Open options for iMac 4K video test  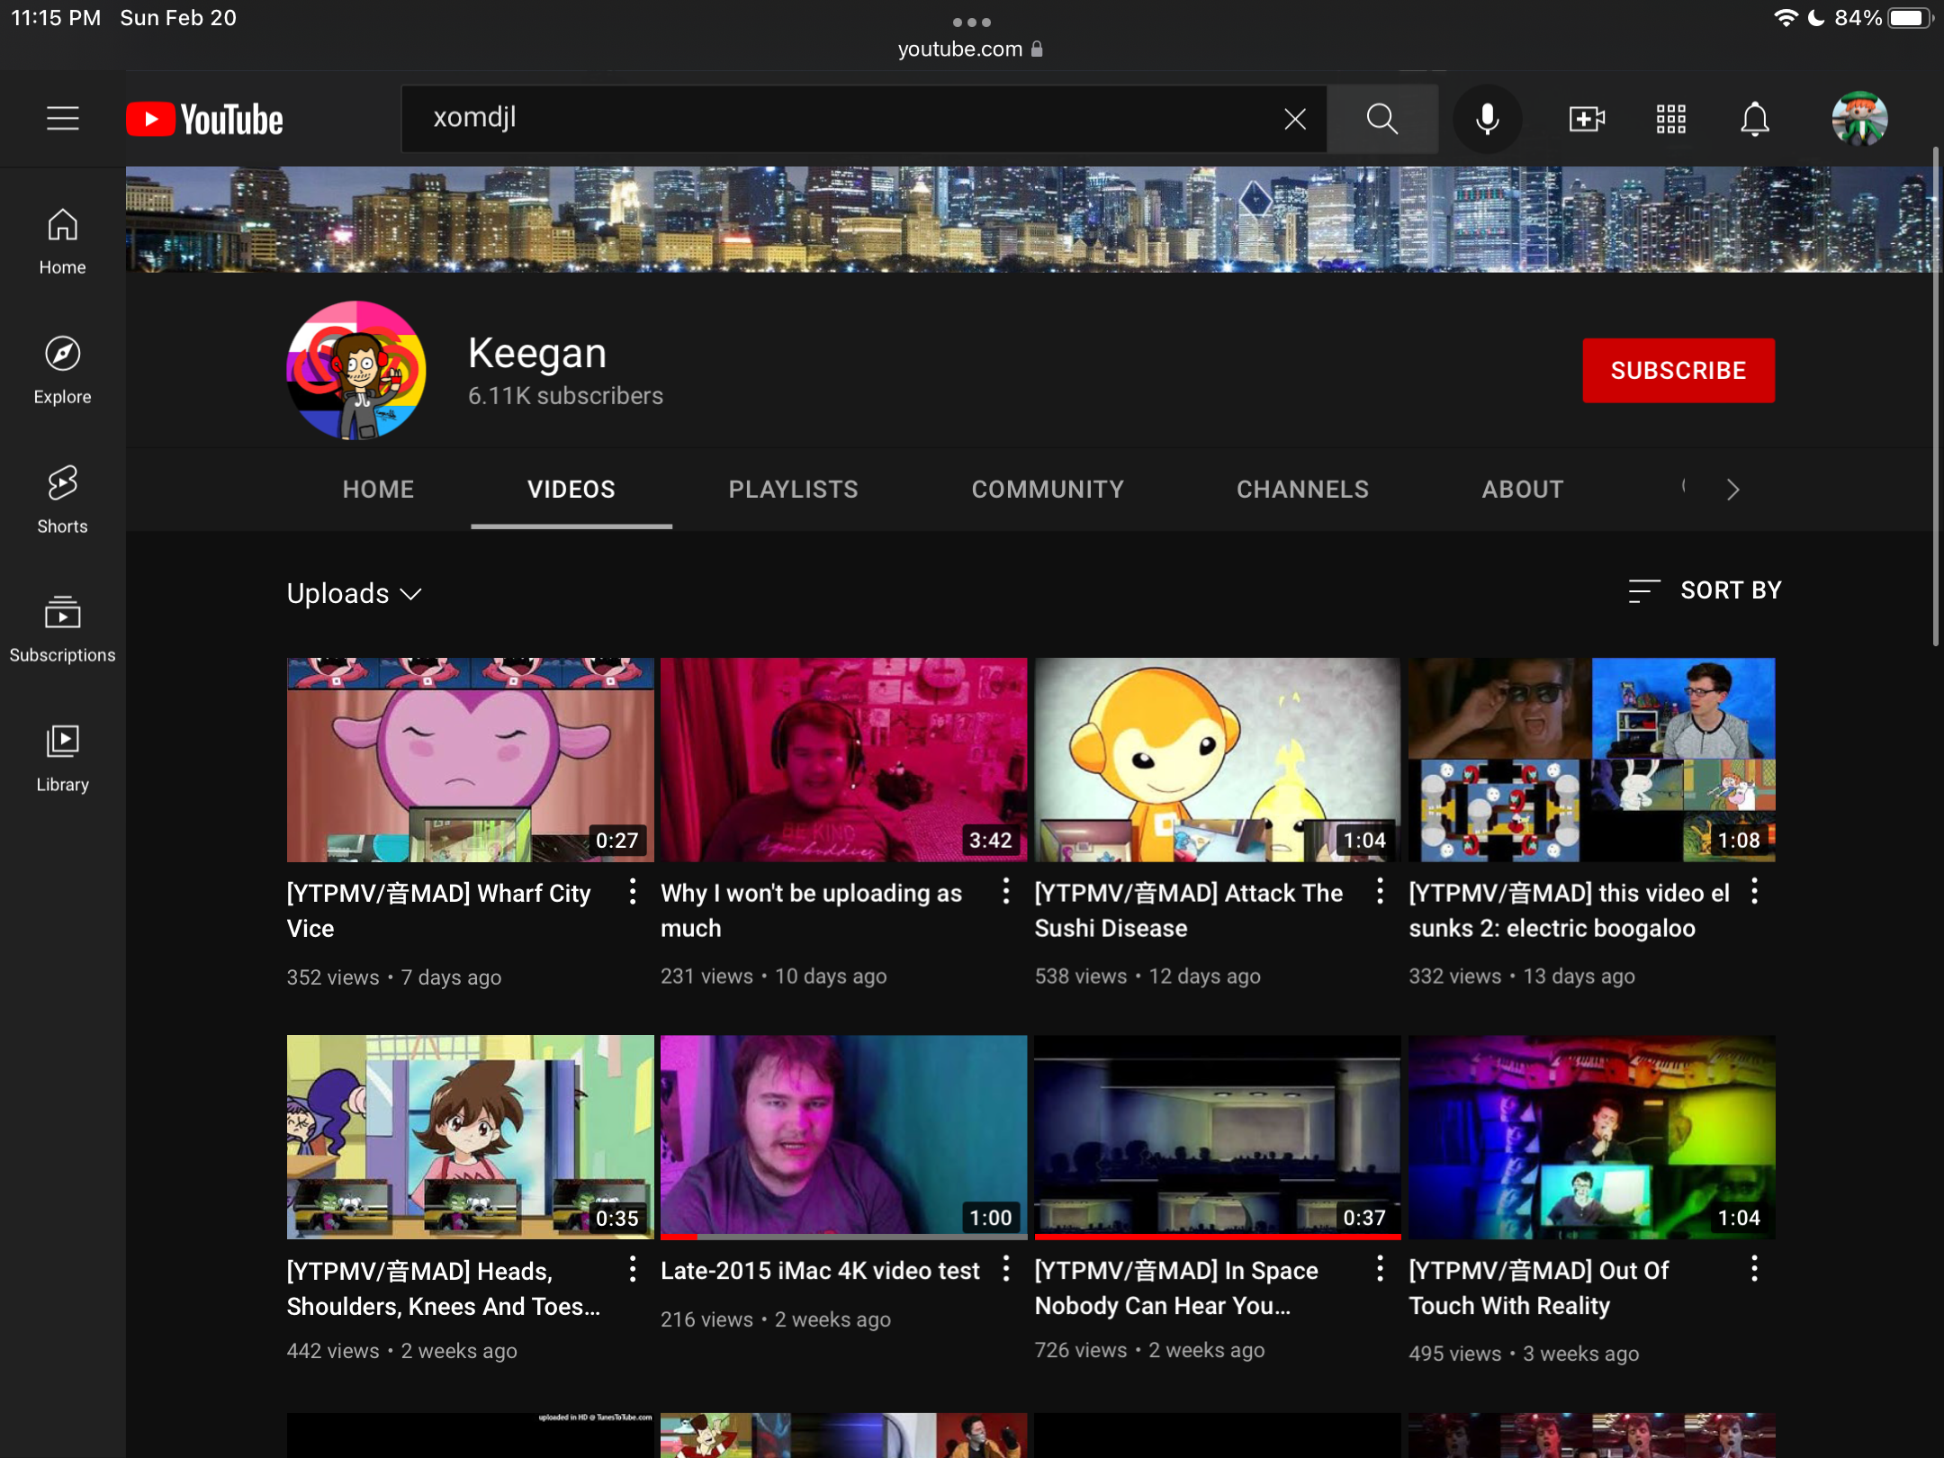pyautogui.click(x=1006, y=1269)
